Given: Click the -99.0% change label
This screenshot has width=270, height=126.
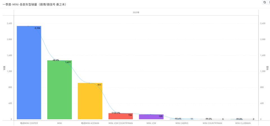Looking at the screenshot, I should click(x=208, y=119).
